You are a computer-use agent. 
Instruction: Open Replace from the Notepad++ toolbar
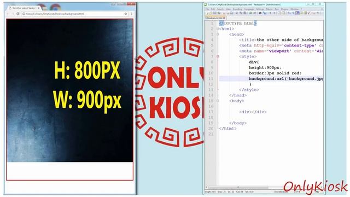coord(265,13)
